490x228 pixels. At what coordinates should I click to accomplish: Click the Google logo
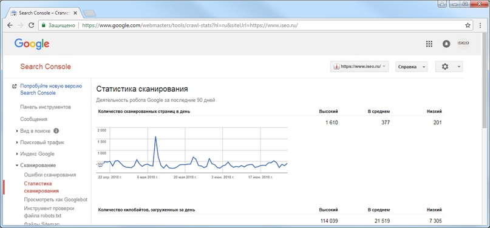coord(32,44)
